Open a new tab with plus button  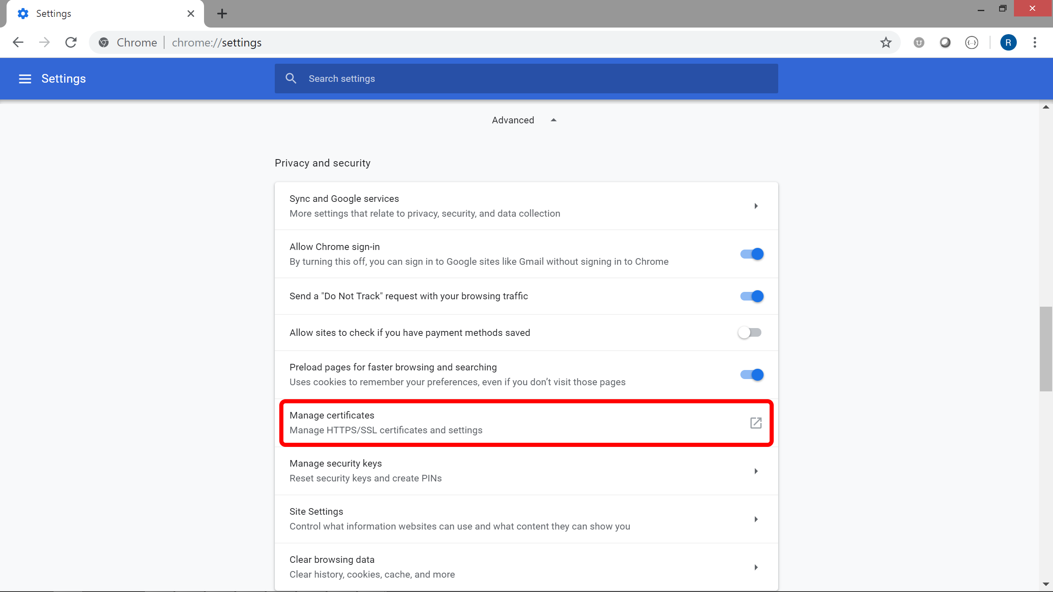coord(222,14)
